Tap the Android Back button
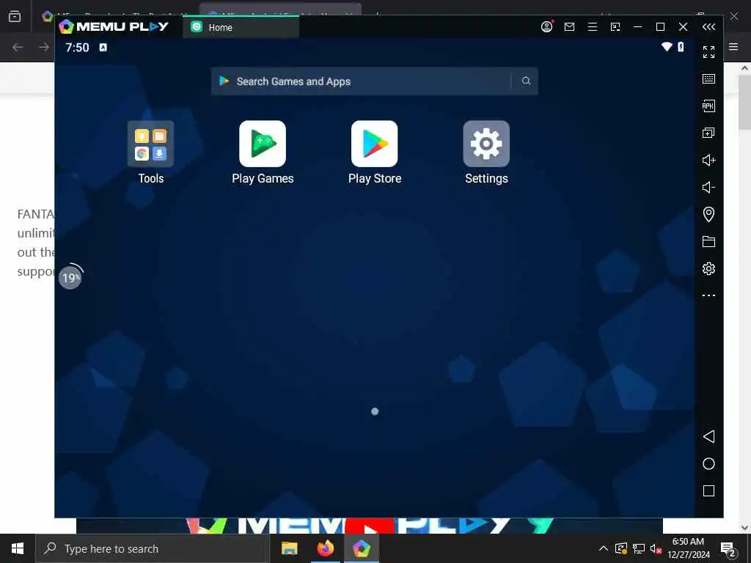The image size is (751, 563). pos(709,436)
